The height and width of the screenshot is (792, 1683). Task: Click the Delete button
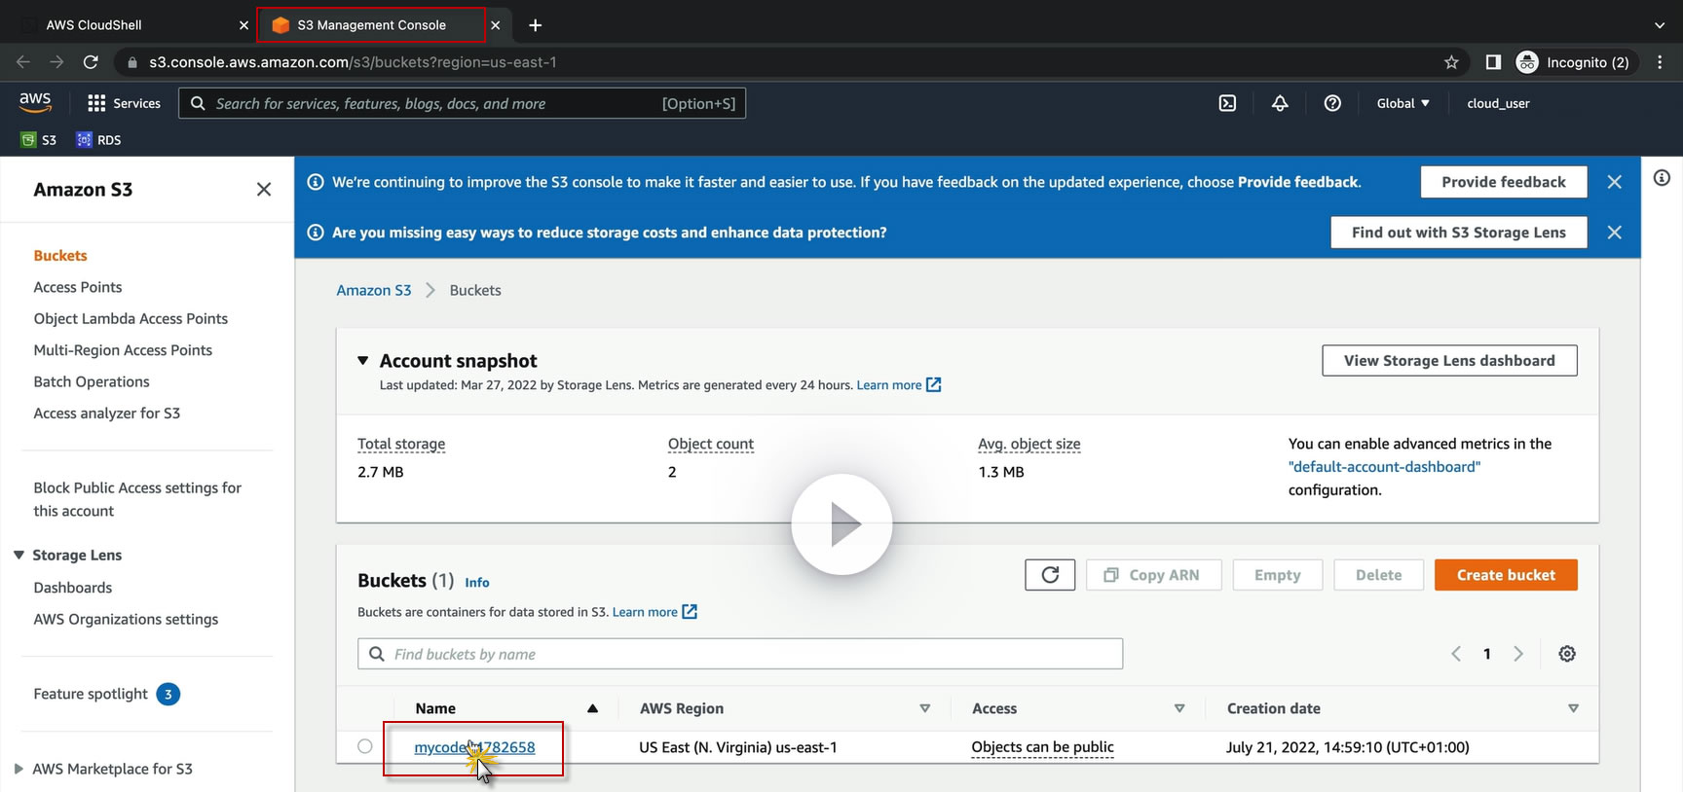pyautogui.click(x=1379, y=575)
